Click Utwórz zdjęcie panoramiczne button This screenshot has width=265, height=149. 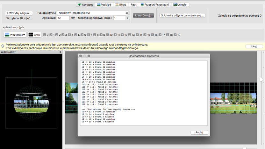pyautogui.click(x=182, y=15)
